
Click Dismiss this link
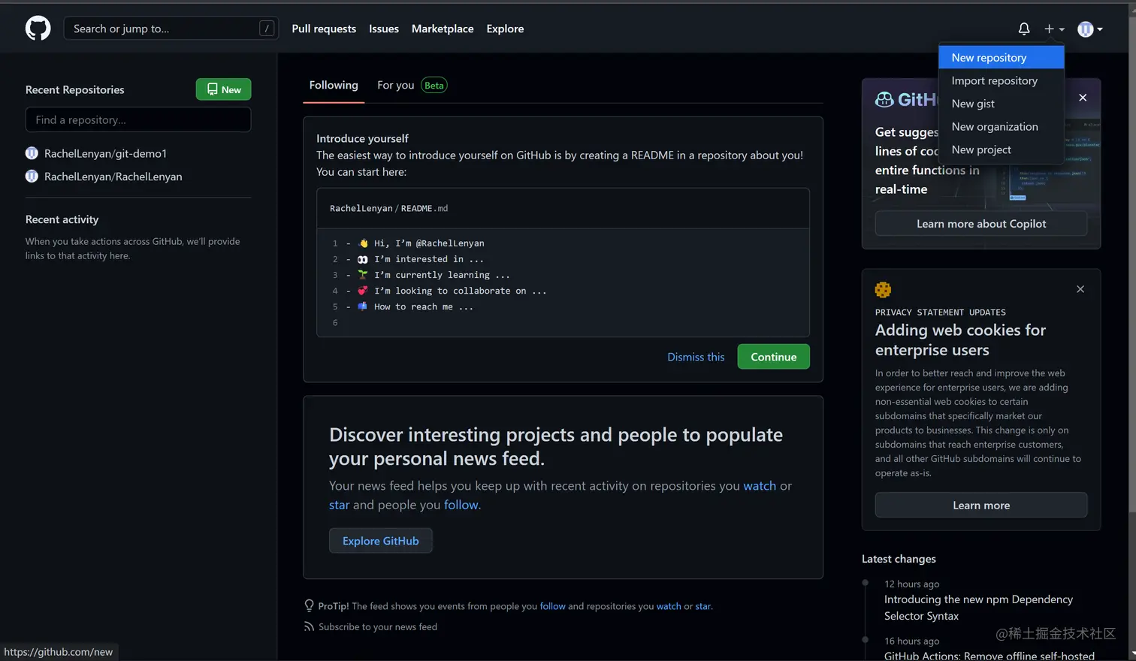(696, 357)
